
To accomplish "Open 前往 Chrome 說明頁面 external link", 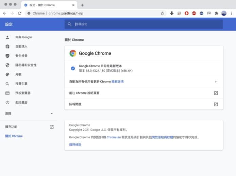I will 216,93.
